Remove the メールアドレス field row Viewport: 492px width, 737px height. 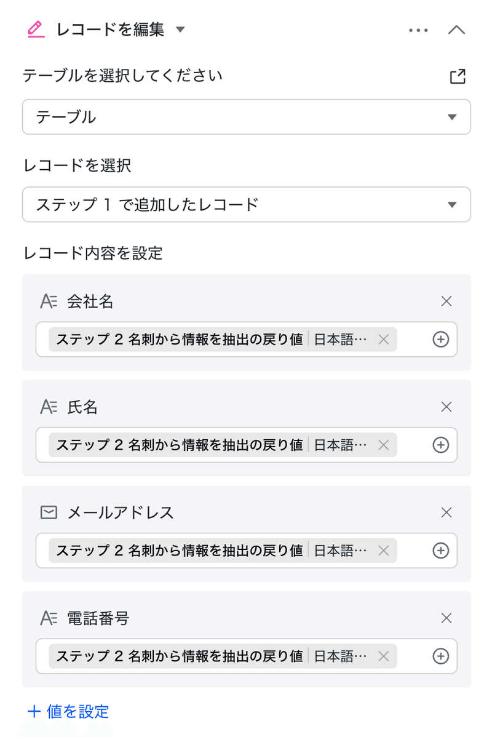(446, 512)
